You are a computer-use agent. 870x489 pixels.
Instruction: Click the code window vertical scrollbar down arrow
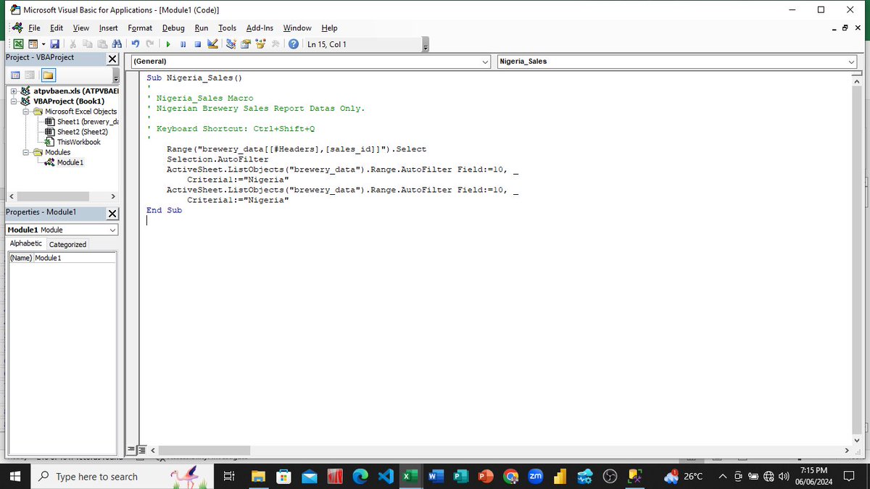[x=856, y=440]
